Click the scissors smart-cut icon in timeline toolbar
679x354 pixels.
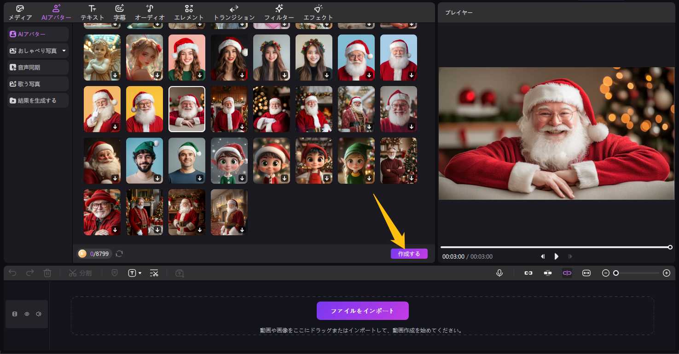tap(154, 273)
